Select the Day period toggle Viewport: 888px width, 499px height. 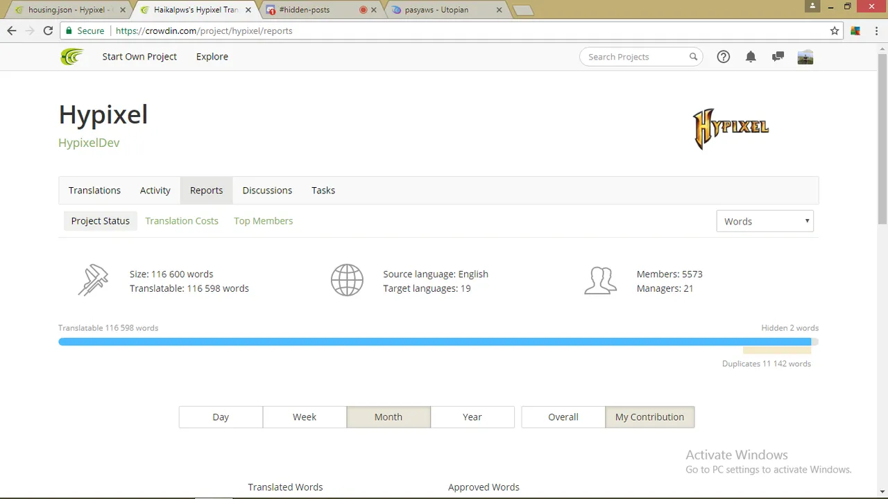[x=221, y=417]
